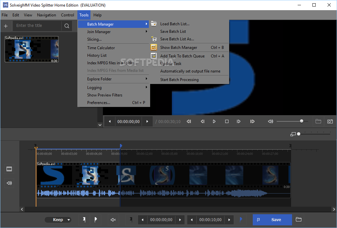Toggle the video track filmstrip icon
Screen dimensions: 337x228
tap(9, 169)
